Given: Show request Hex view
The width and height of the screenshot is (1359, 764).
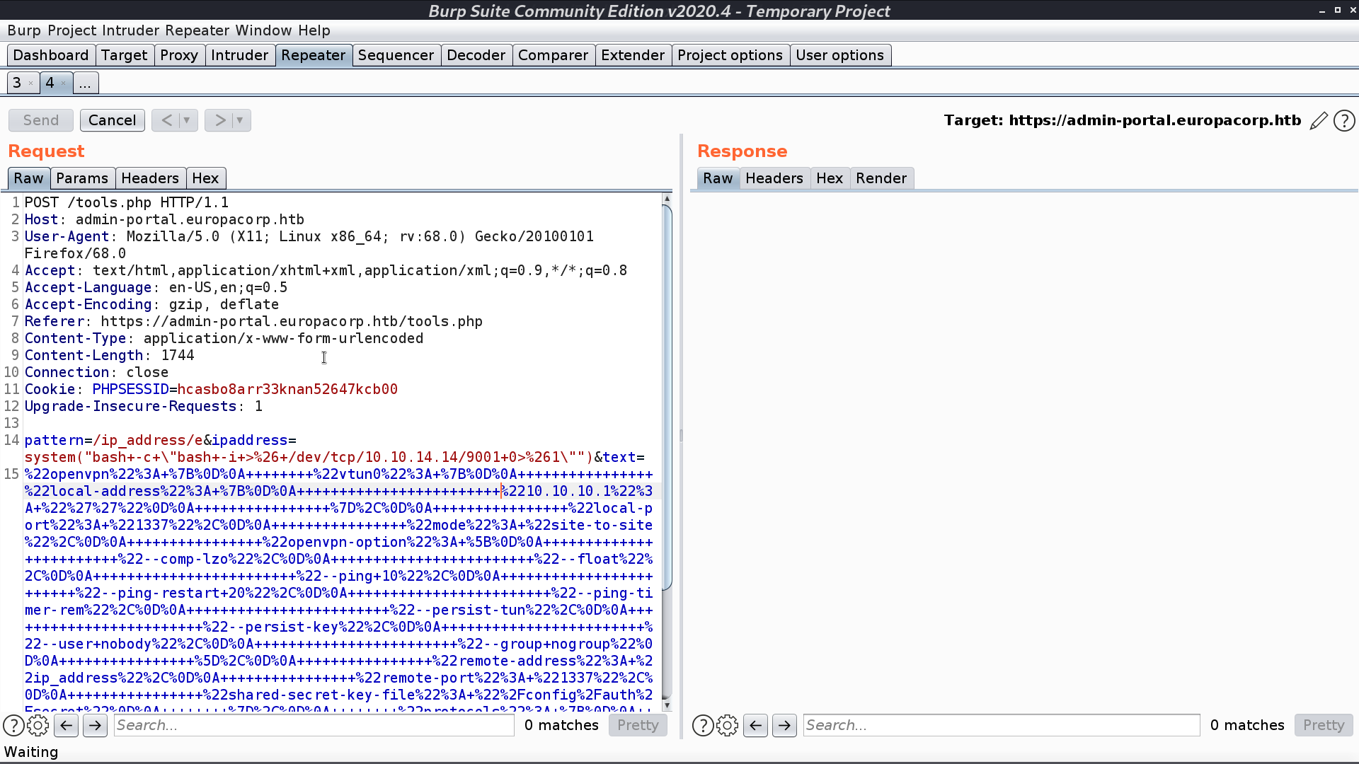Looking at the screenshot, I should coord(206,178).
